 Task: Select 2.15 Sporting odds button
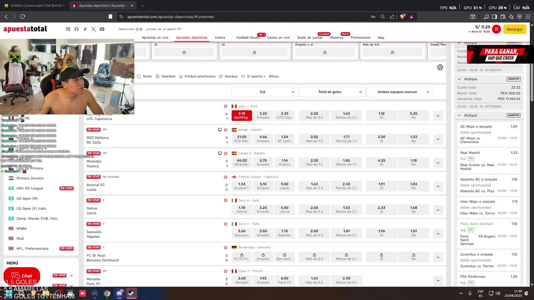point(242,115)
